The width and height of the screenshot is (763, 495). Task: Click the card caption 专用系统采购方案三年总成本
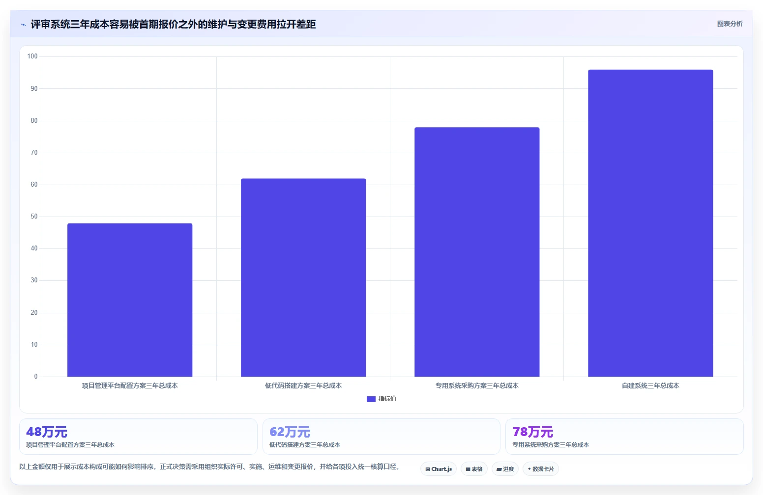[x=551, y=445]
